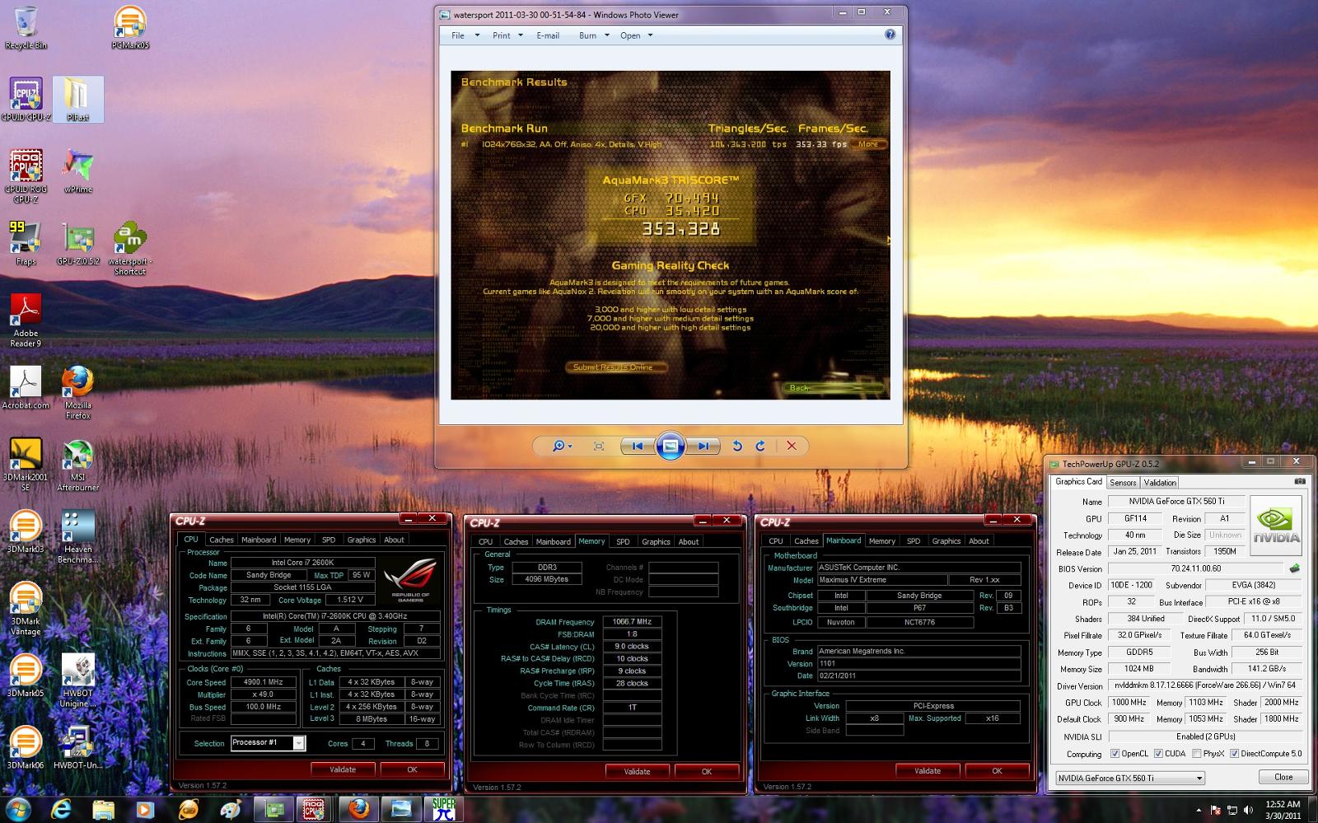Click Validate in the CPU-Z motherboard window
The height and width of the screenshot is (823, 1318).
(928, 771)
